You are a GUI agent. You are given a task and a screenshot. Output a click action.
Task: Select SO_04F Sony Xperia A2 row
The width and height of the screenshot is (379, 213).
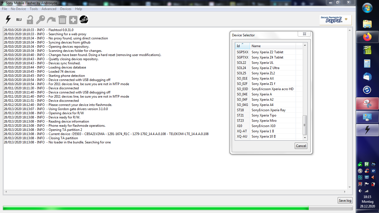(x=269, y=99)
